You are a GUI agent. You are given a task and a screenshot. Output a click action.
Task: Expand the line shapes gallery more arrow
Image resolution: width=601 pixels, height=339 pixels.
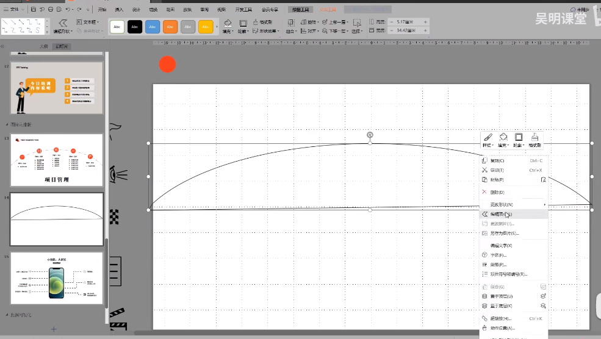point(47,32)
